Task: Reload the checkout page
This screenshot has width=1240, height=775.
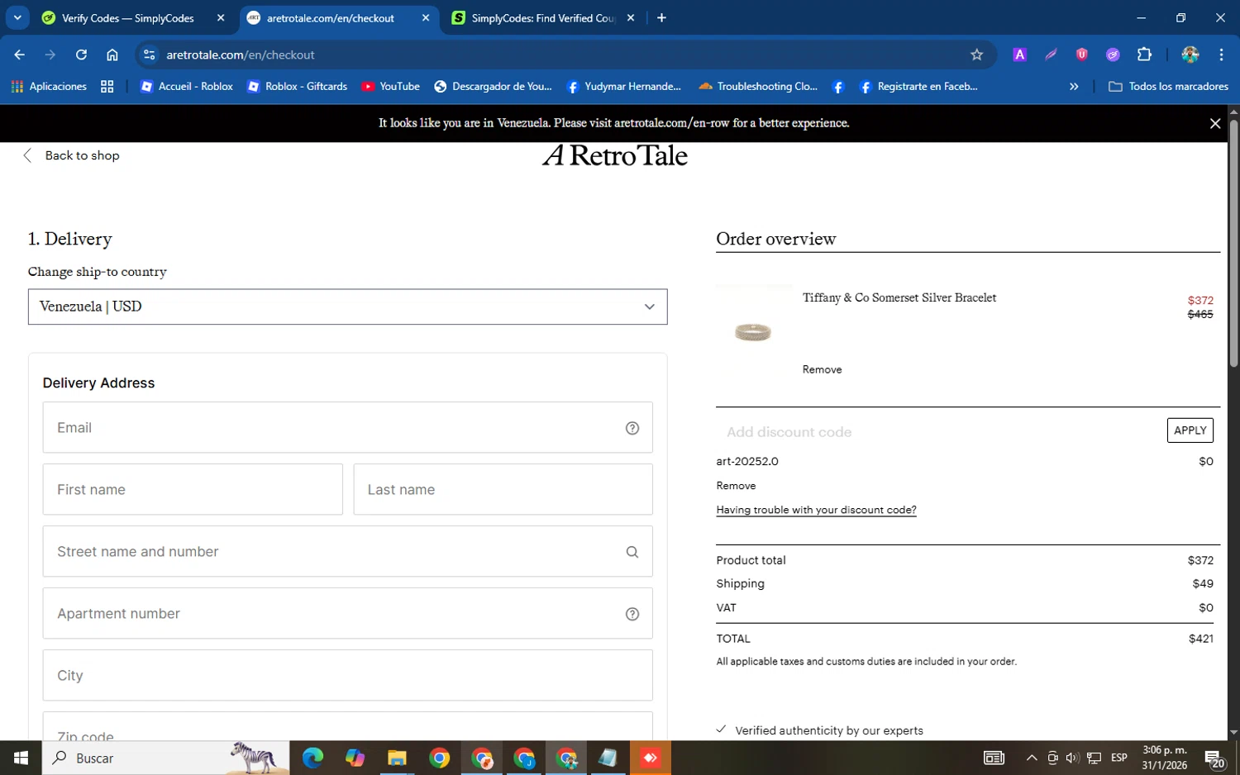Action: point(81,55)
